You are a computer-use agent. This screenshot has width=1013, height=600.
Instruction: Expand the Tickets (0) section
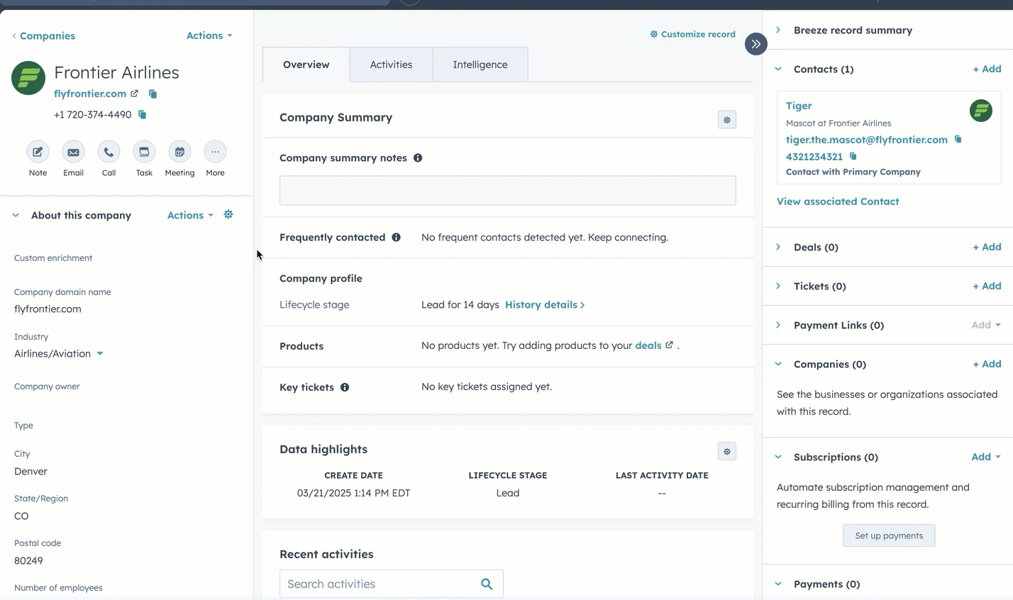[778, 286]
